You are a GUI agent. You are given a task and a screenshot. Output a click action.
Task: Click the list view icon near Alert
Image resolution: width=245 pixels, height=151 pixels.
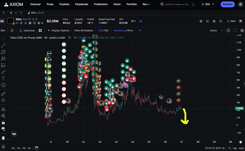(208, 21)
